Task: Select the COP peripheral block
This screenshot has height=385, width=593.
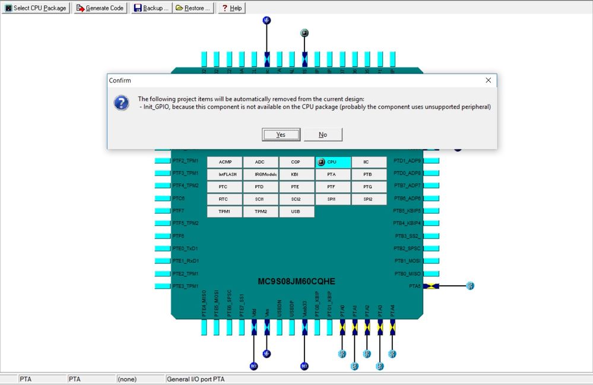Action: point(297,162)
